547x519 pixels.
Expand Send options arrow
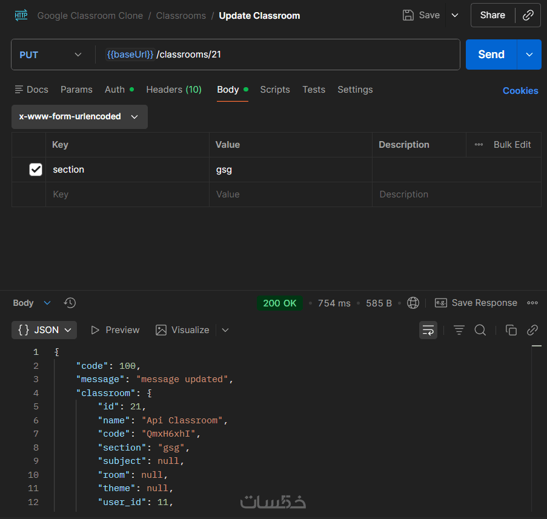click(529, 55)
